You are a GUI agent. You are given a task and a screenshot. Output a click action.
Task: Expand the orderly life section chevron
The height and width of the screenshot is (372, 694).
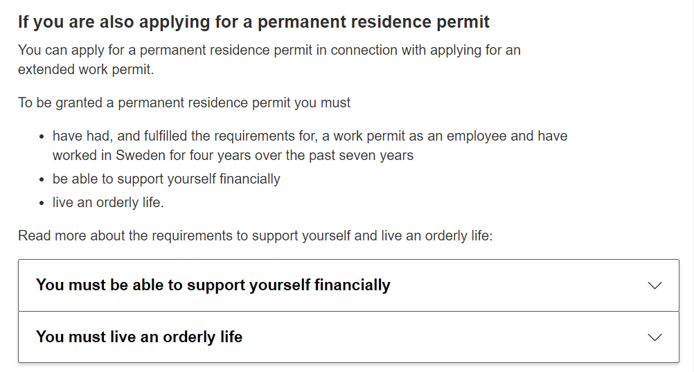(x=655, y=337)
